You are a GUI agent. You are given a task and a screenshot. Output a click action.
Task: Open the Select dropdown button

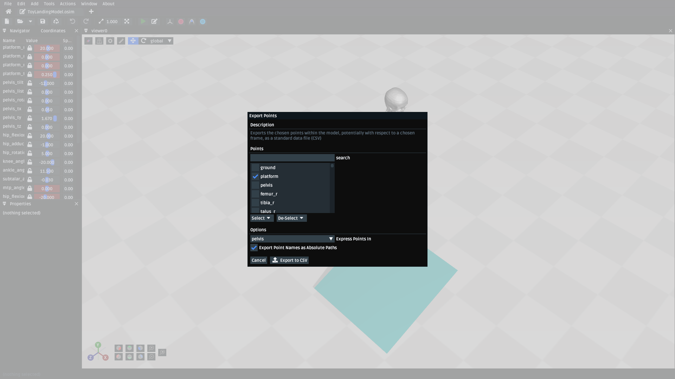point(261,218)
